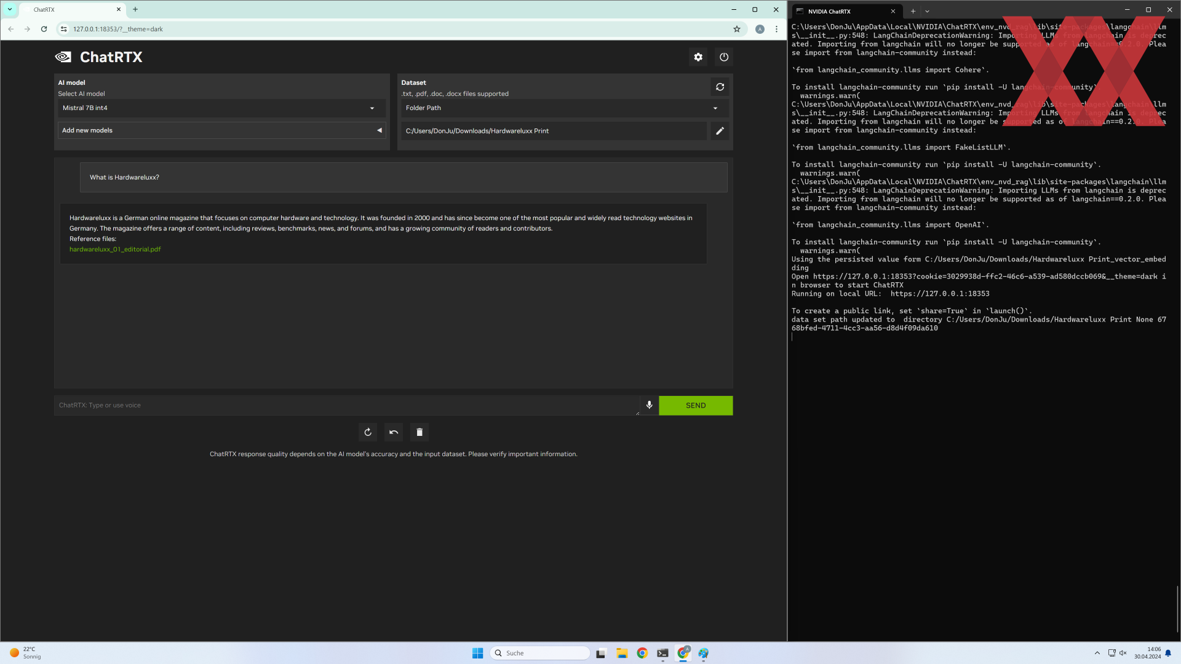Refresh the dataset with reload icon
Image resolution: width=1181 pixels, height=664 pixels.
click(x=720, y=87)
